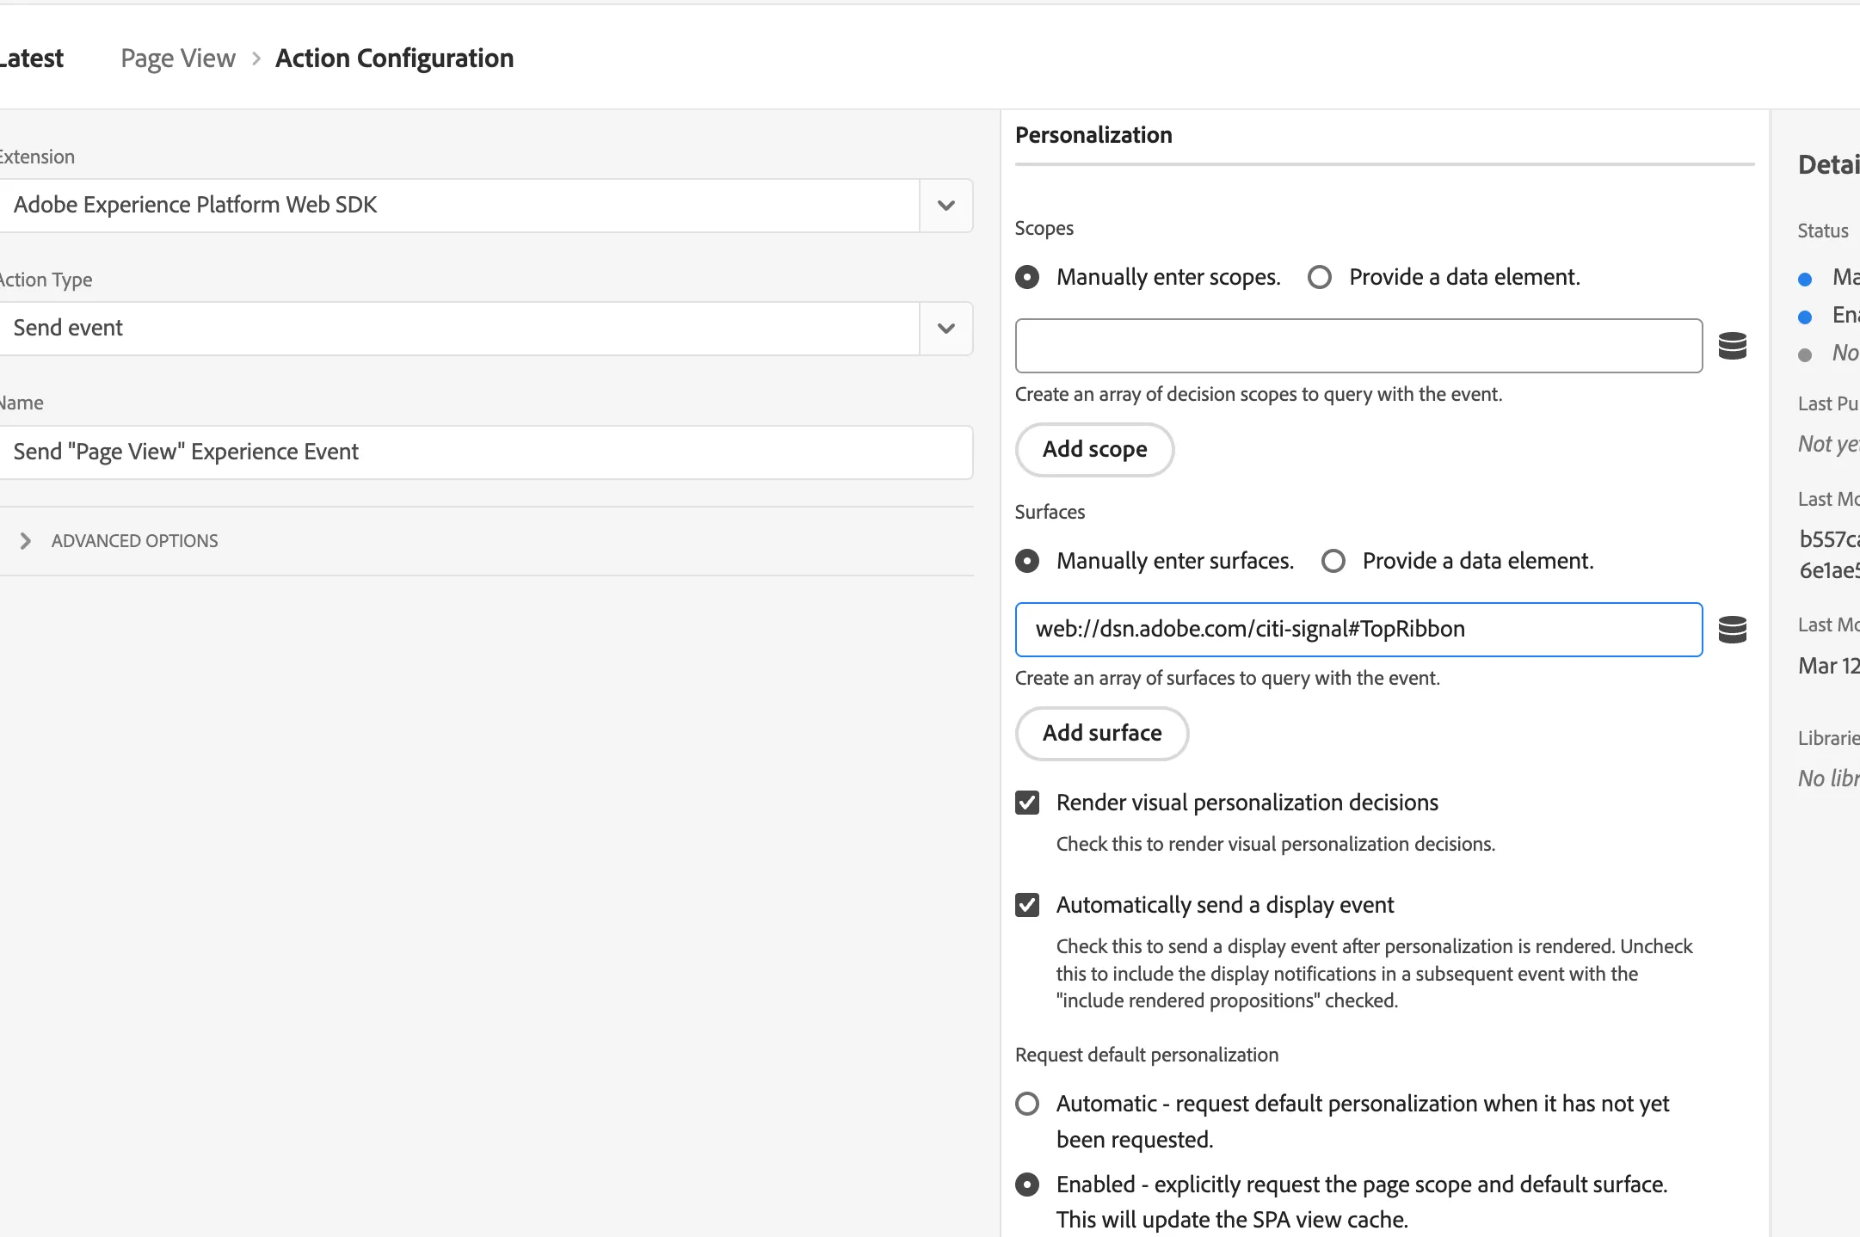The image size is (1860, 1237).
Task: Toggle Automatically send a display event
Action: tap(1027, 905)
